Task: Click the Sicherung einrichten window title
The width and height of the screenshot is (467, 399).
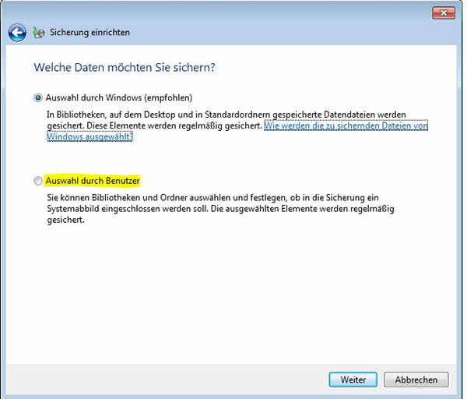Action: click(x=90, y=32)
